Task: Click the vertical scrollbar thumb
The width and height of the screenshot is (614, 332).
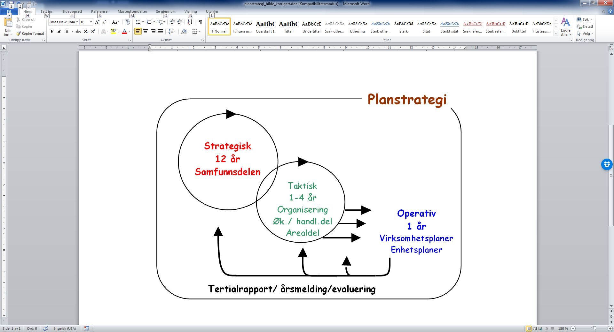Action: pyautogui.click(x=611, y=176)
